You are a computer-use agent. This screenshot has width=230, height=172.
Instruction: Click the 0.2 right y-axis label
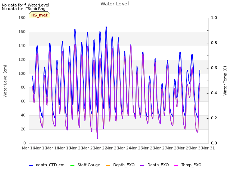(x=214, y=118)
